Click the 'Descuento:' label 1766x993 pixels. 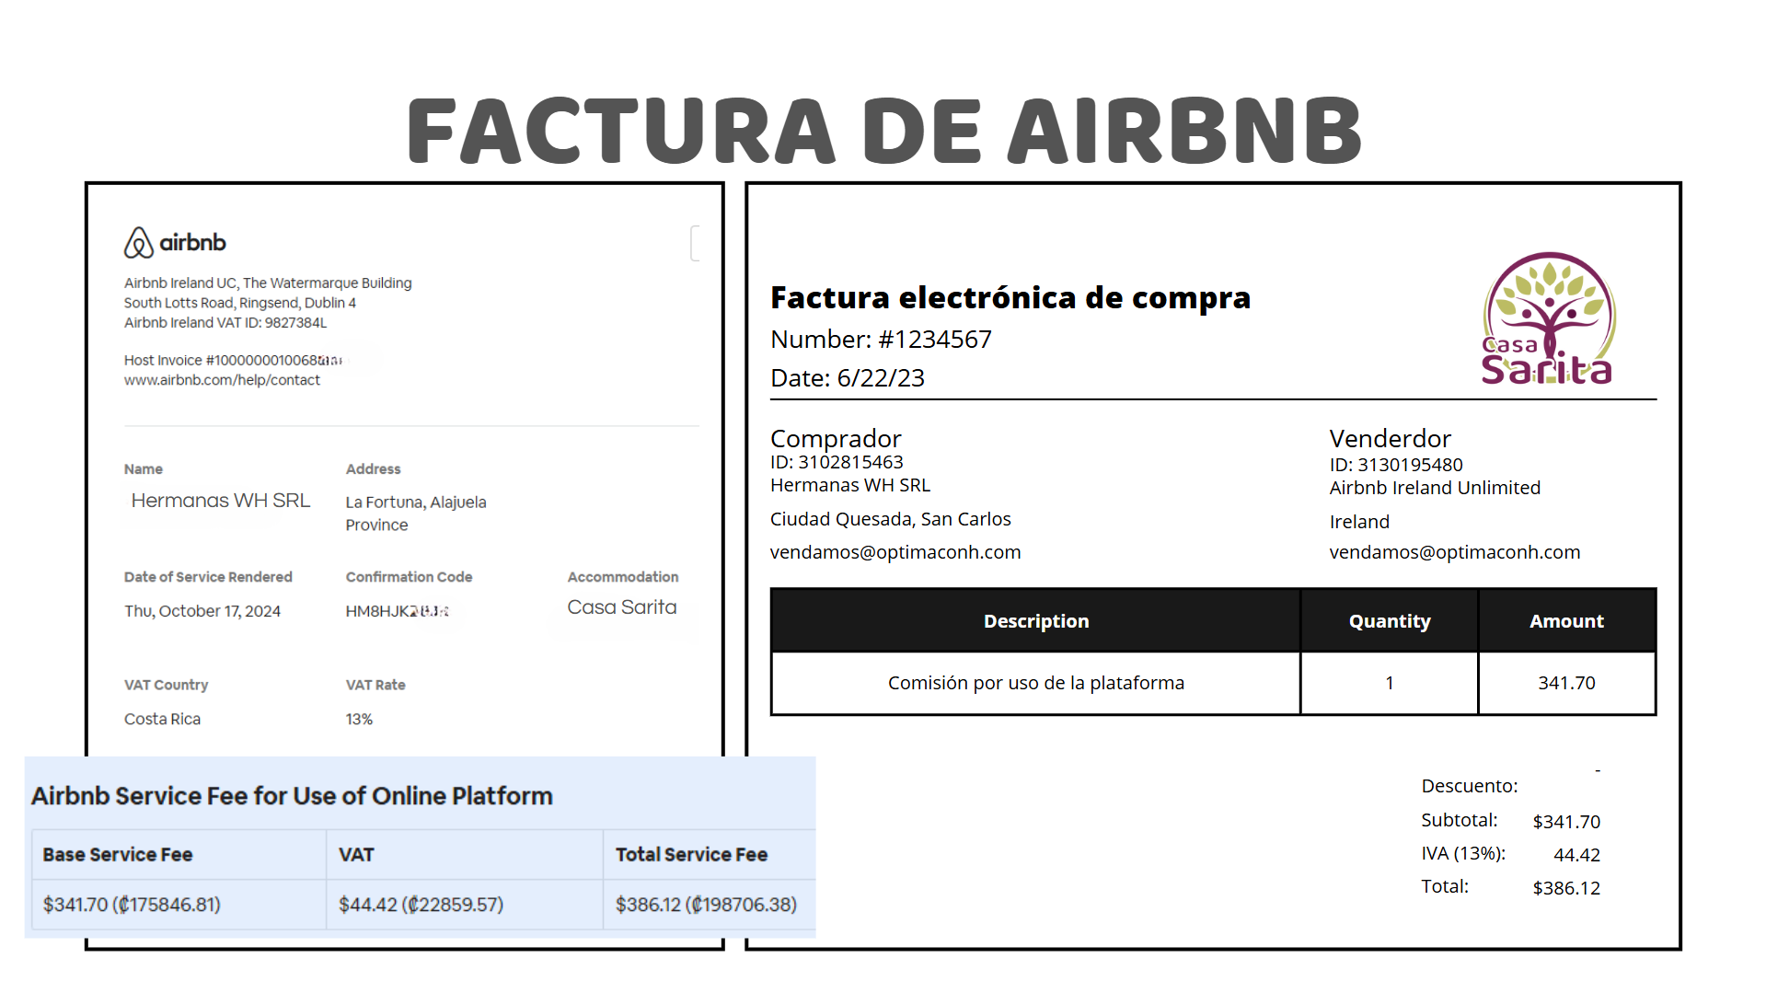coord(1470,786)
